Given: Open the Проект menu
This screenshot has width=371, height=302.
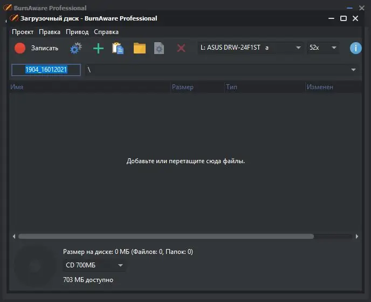Looking at the screenshot, I should click(x=23, y=32).
